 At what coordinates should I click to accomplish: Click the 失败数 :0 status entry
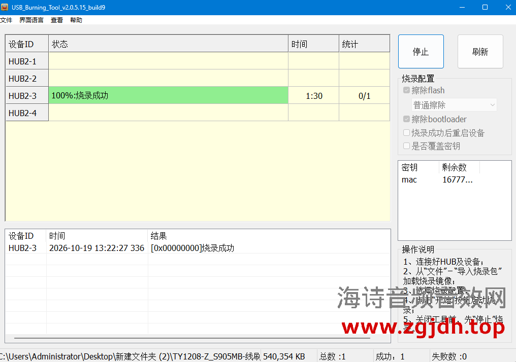pyautogui.click(x=449, y=356)
